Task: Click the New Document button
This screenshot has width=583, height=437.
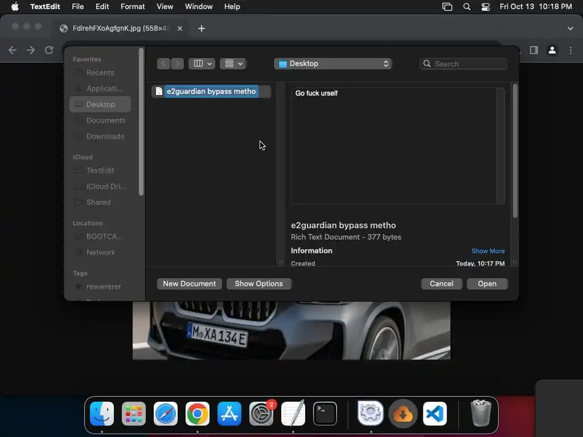Action: 189,283
